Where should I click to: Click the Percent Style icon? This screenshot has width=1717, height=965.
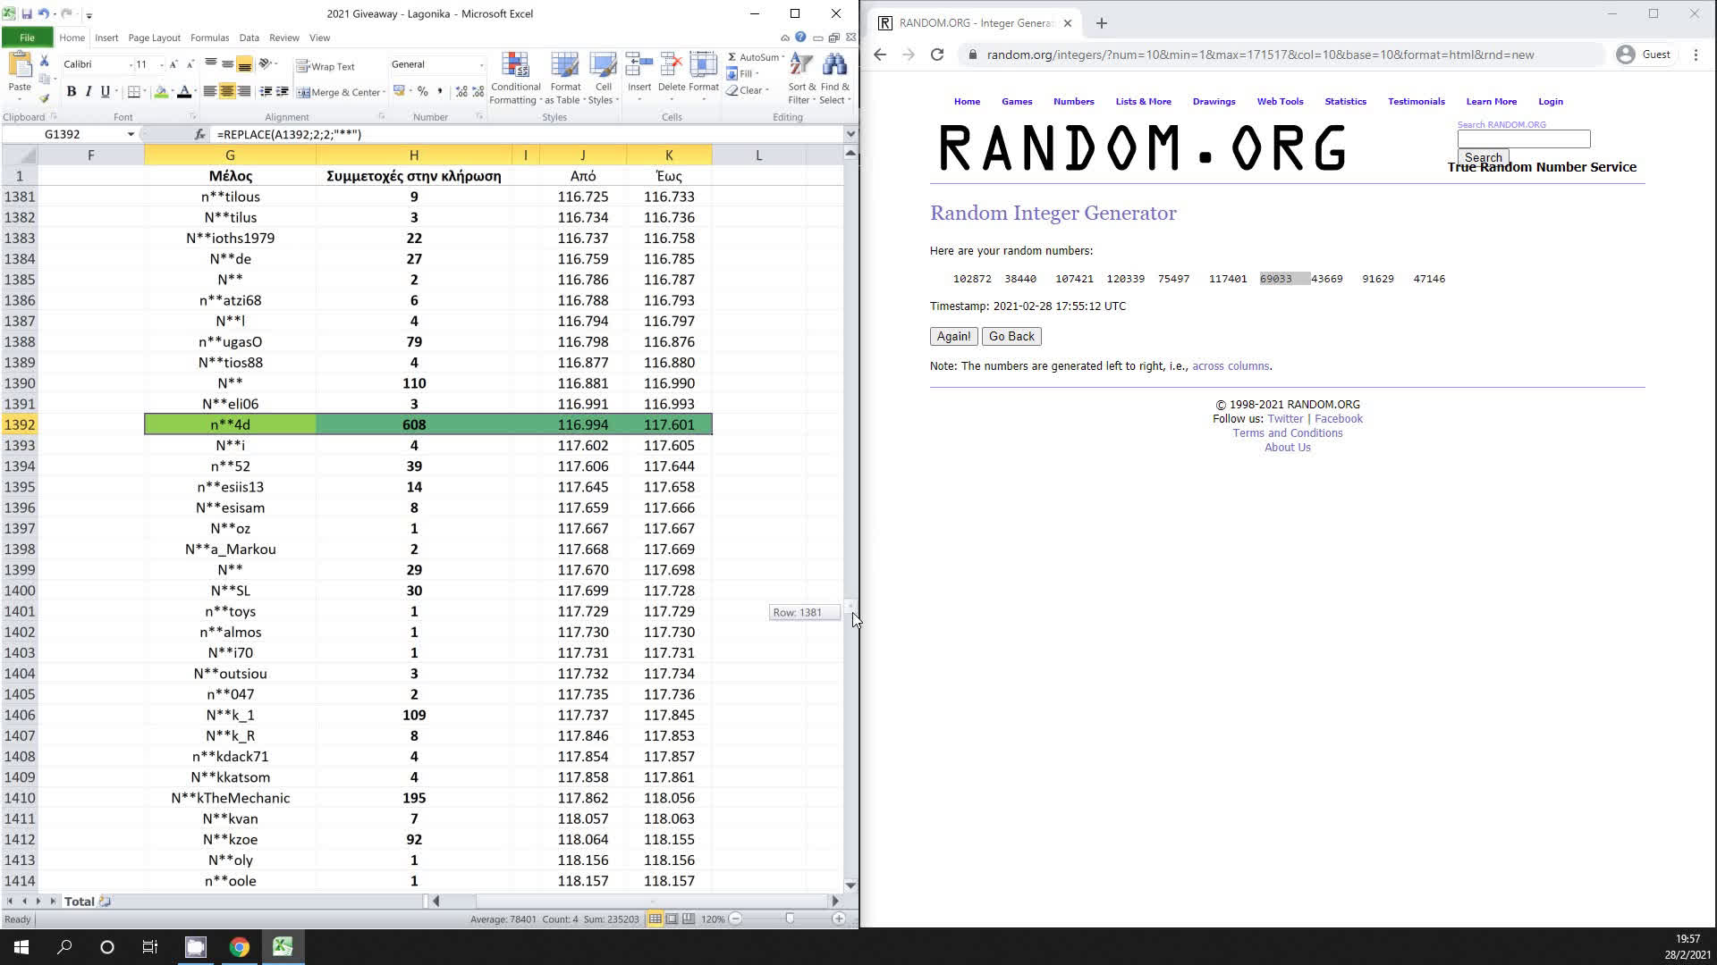pos(423,92)
